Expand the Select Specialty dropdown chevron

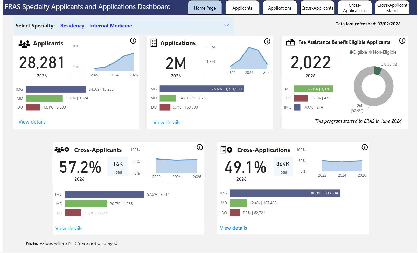tap(227, 25)
